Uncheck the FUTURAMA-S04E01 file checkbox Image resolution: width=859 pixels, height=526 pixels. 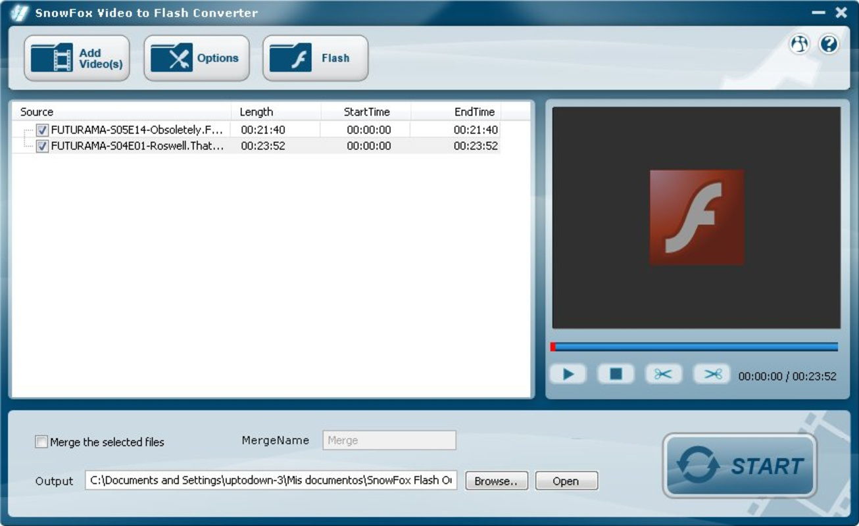tap(43, 146)
